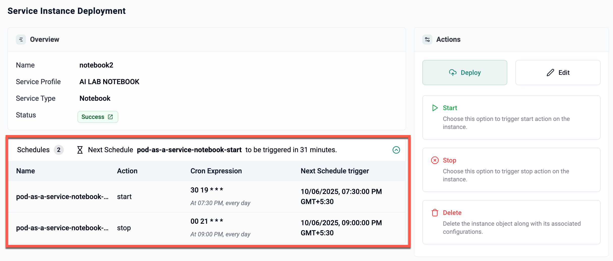Select the Stop action card
Viewport: 613px width, 261px height.
(511, 170)
